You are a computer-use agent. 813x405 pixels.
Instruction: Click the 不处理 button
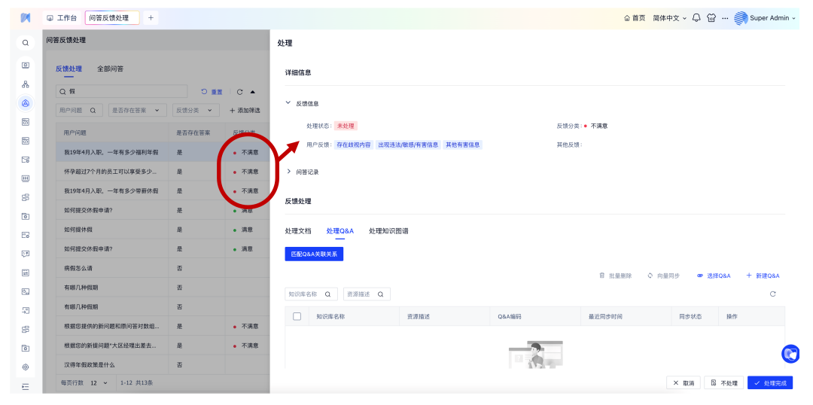click(x=723, y=383)
